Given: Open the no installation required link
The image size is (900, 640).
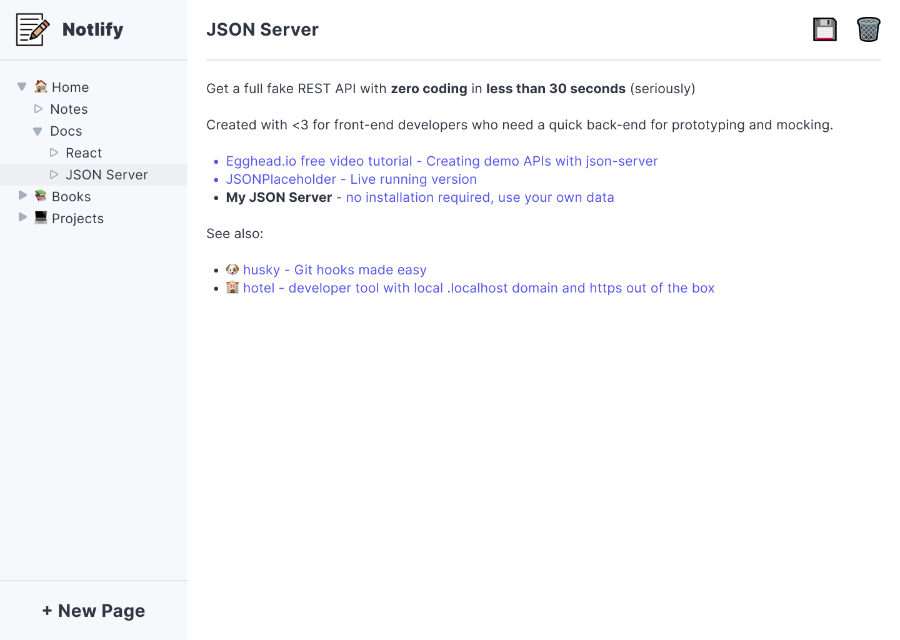Looking at the screenshot, I should point(479,197).
